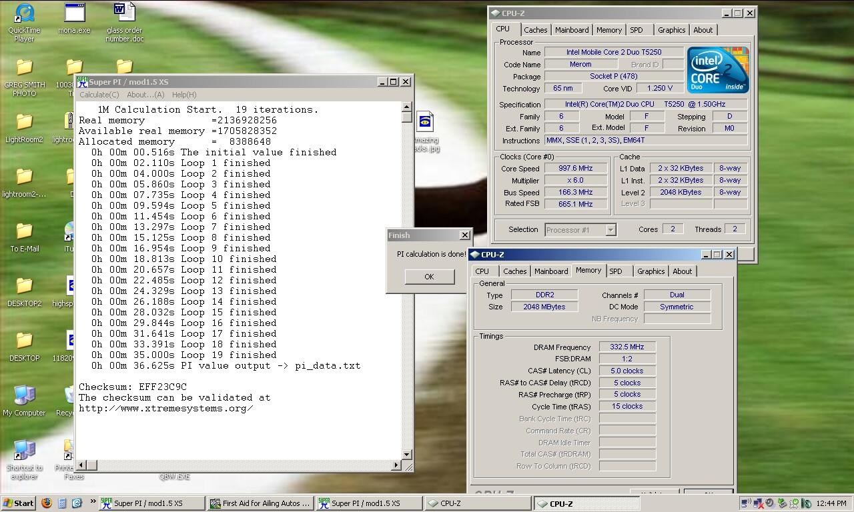The width and height of the screenshot is (854, 512).
Task: Click the Package value "Socket P (478)"
Action: pyautogui.click(x=614, y=76)
